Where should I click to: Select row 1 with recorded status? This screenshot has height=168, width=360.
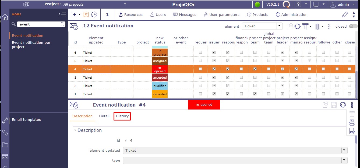(x=212, y=94)
